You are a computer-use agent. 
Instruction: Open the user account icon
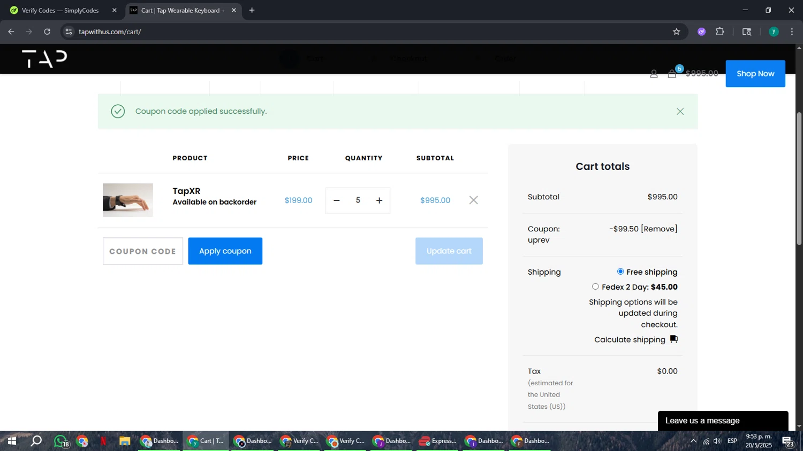click(x=654, y=74)
